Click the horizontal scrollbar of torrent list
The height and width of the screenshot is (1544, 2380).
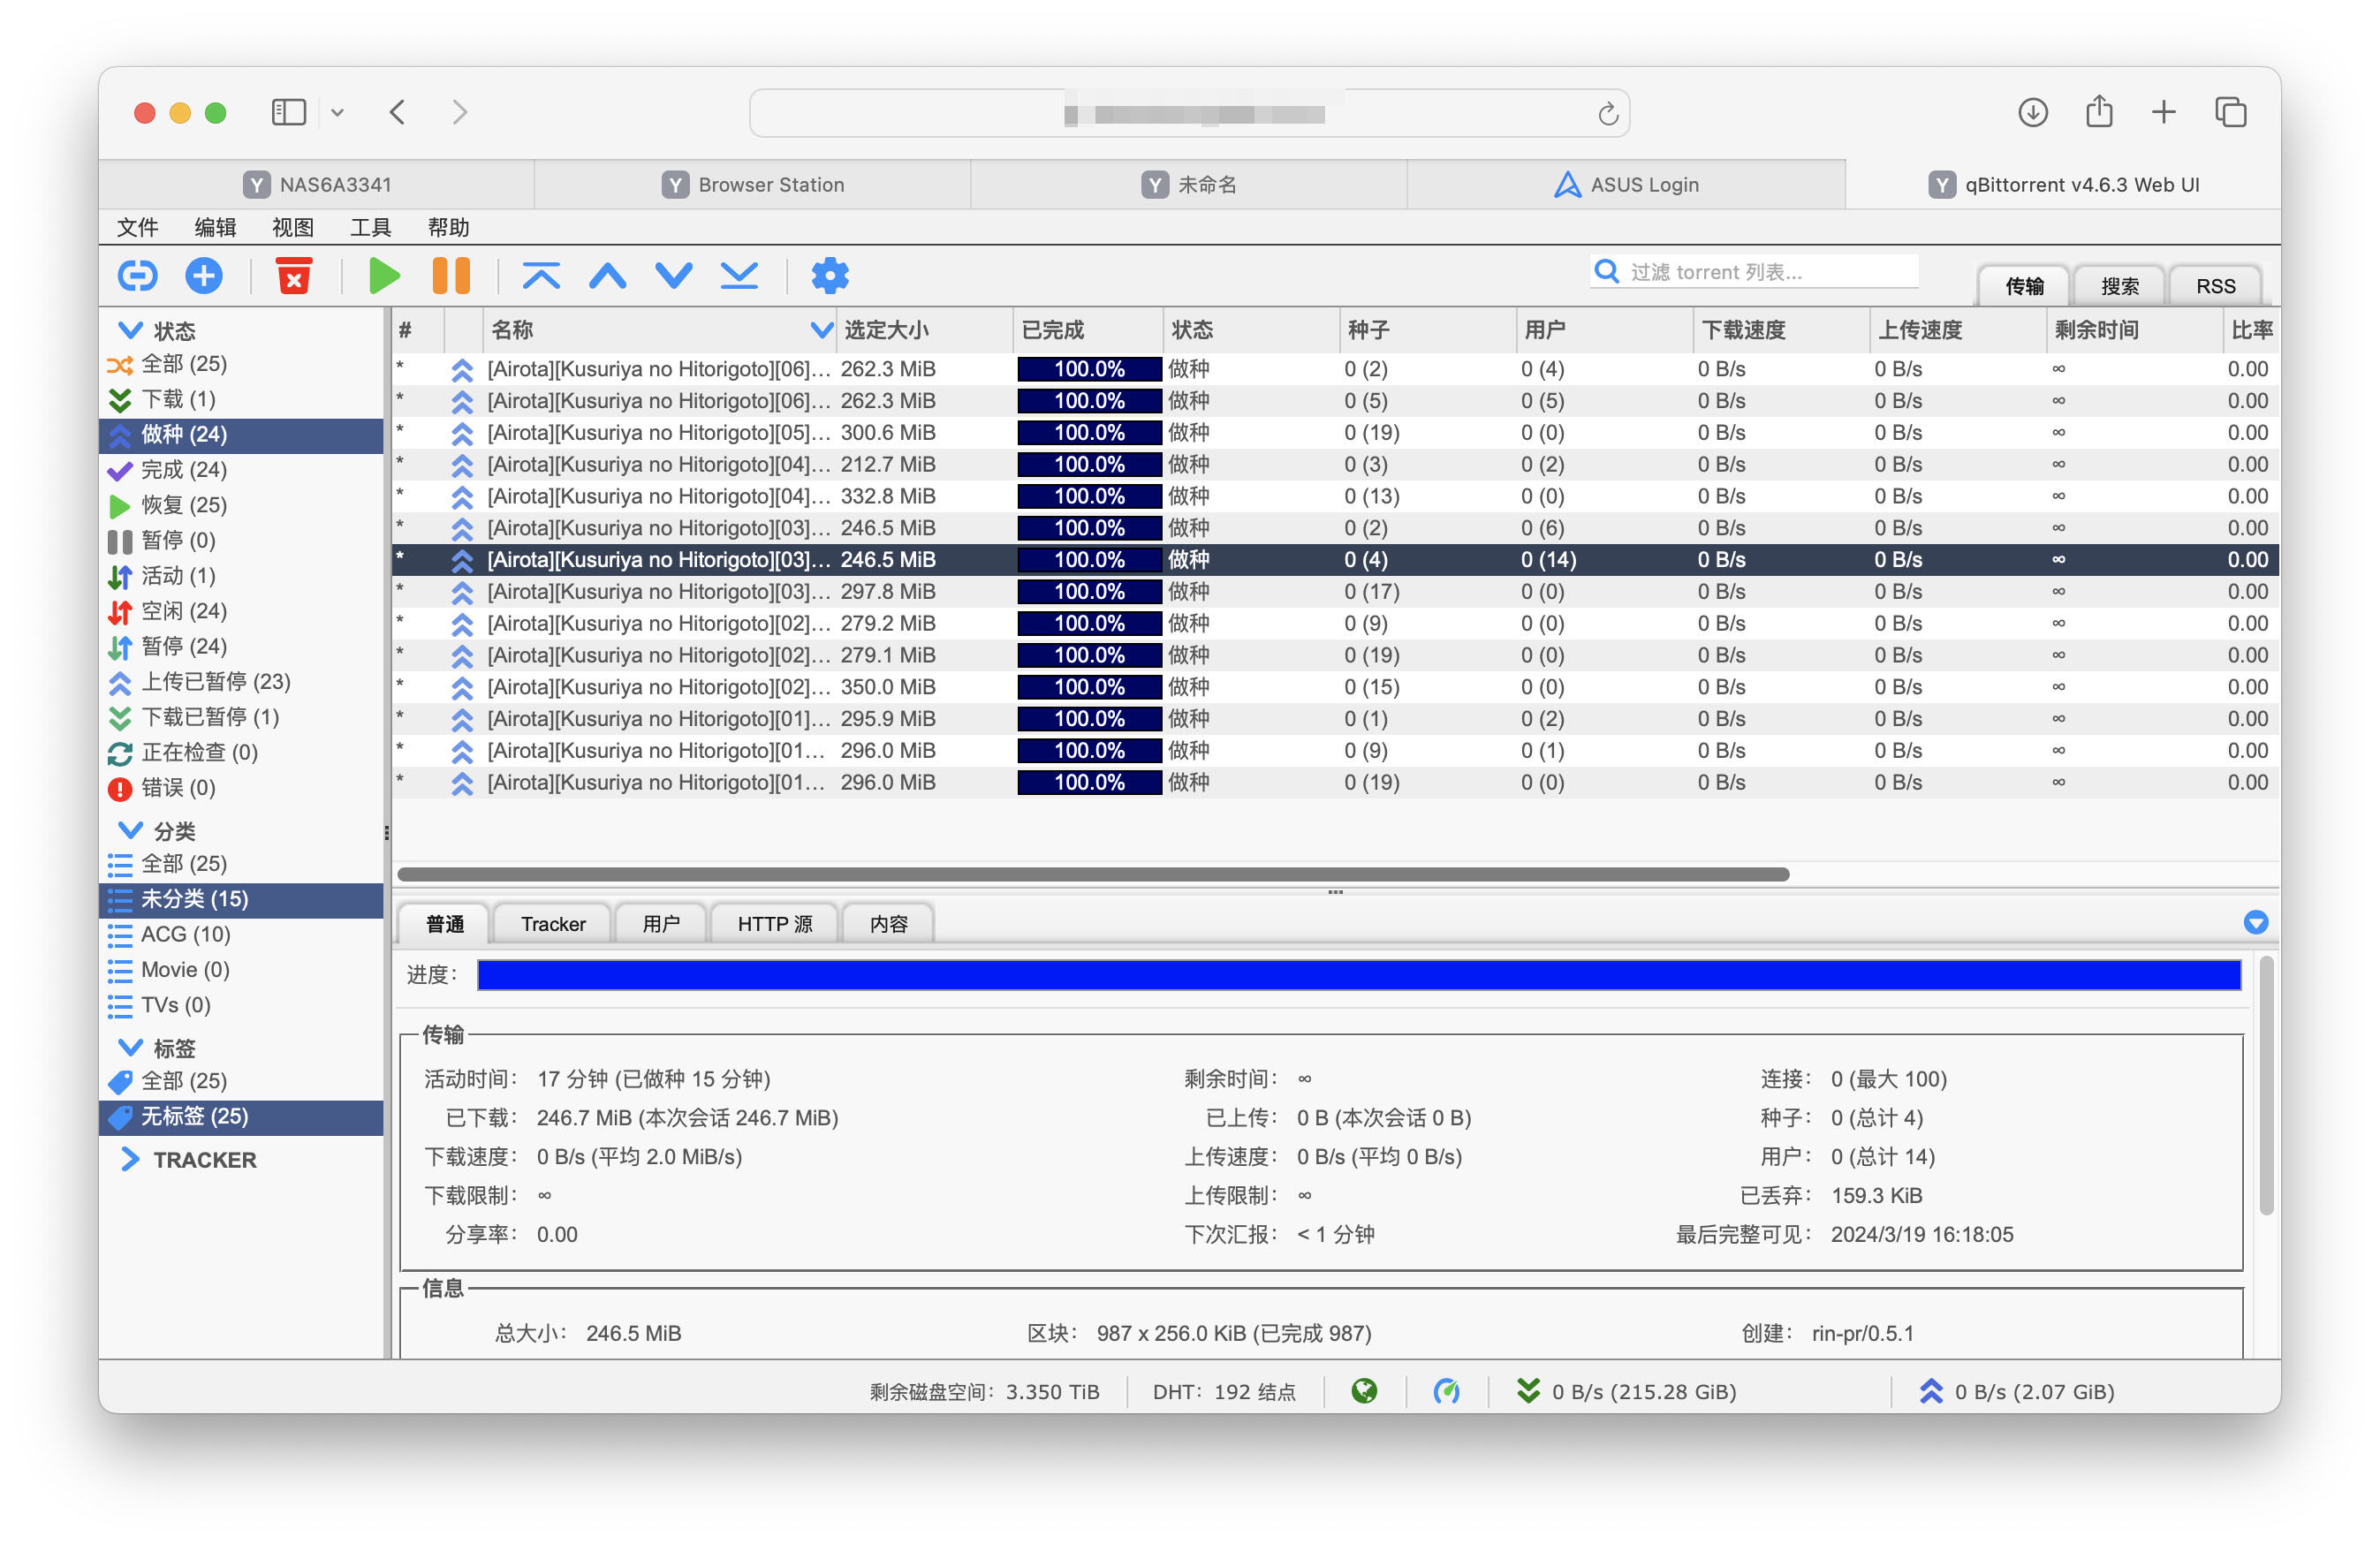[1093, 874]
